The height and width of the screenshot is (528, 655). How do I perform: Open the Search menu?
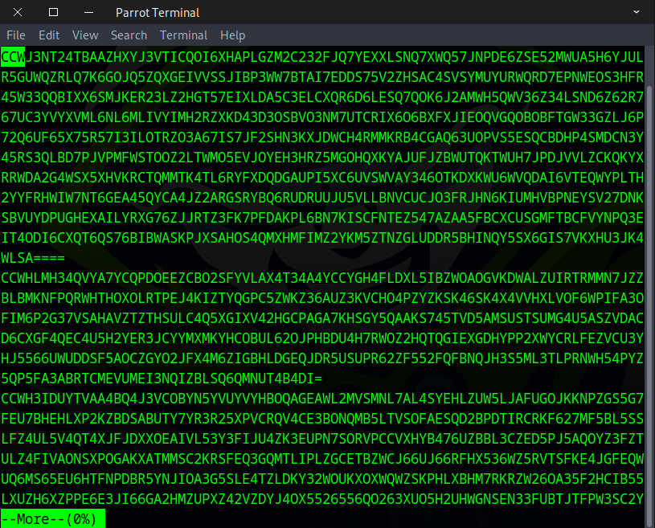point(129,35)
